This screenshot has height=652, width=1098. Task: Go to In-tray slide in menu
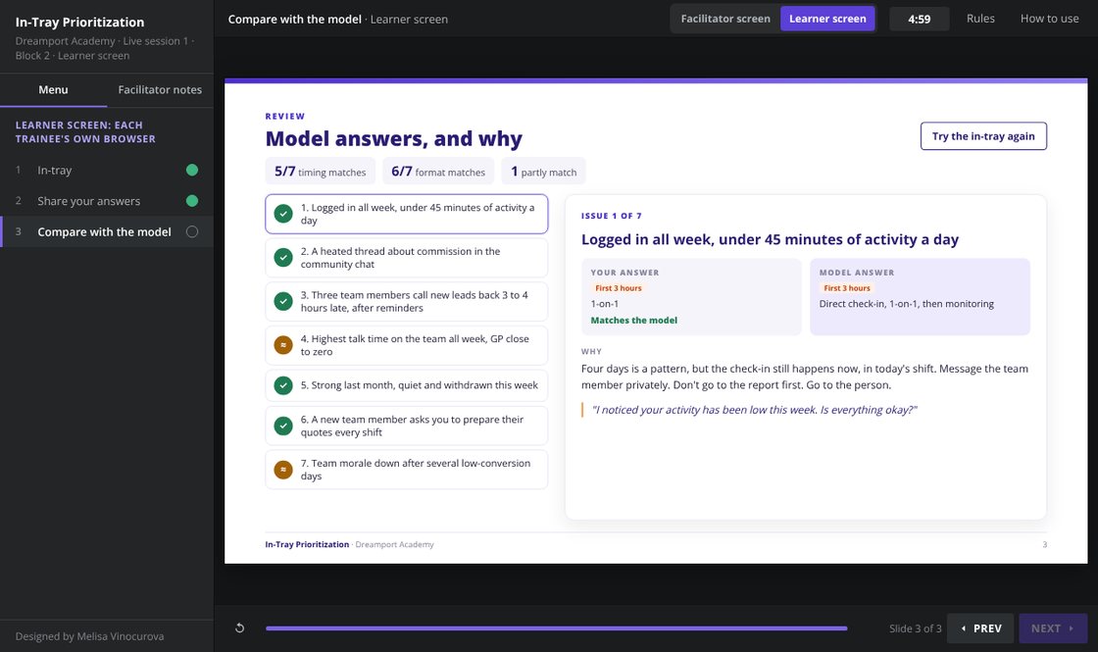coord(107,171)
